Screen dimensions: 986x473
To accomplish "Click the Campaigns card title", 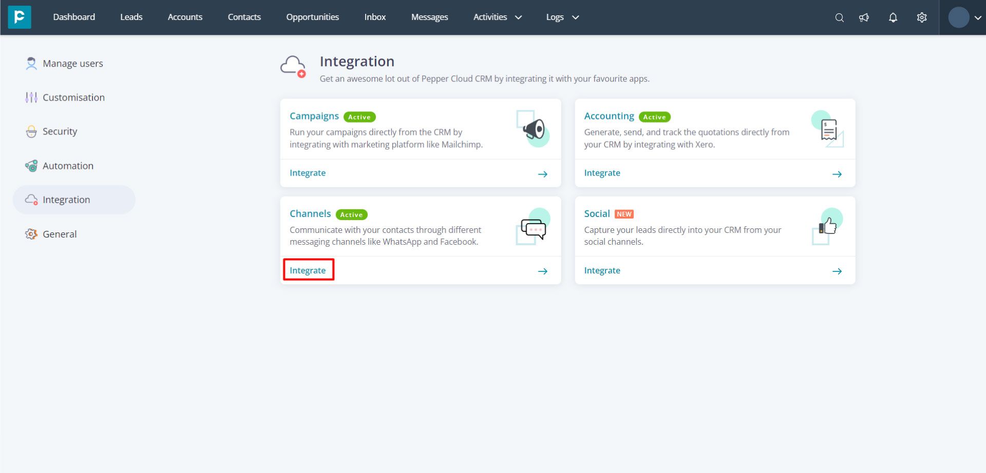I will (x=314, y=116).
